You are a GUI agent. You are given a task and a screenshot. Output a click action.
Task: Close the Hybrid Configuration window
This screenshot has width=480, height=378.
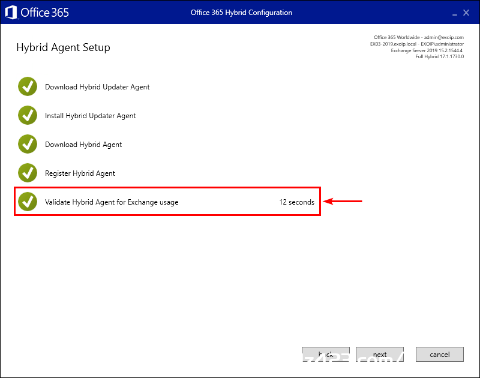466,13
